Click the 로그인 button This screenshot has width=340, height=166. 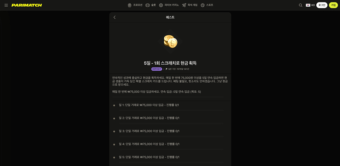(x=322, y=5)
